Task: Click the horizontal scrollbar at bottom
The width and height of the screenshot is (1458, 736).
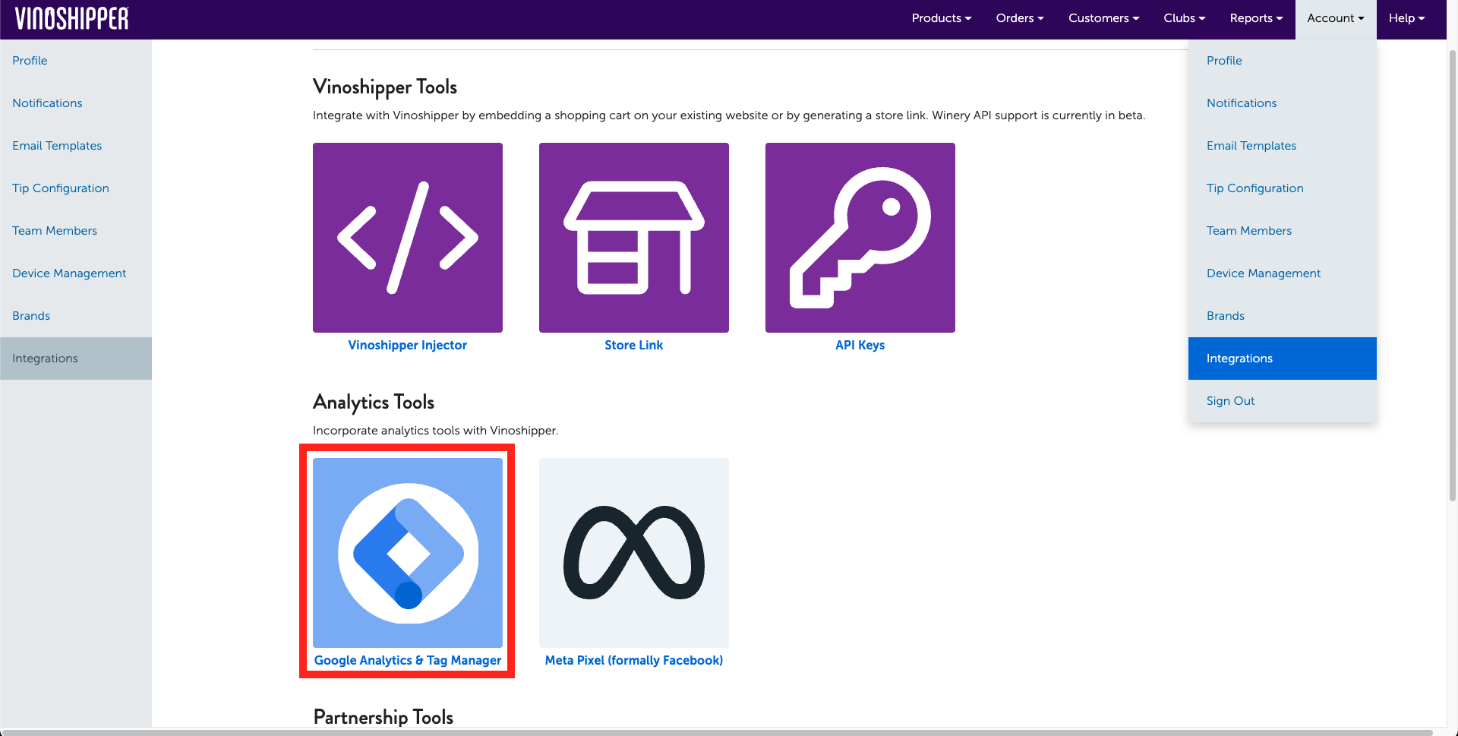Action: point(718,732)
